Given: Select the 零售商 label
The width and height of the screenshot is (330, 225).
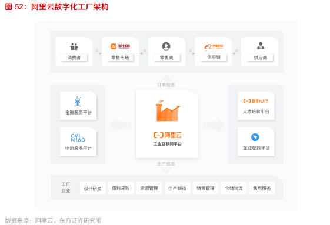Looking at the screenshot, I should [166, 58].
